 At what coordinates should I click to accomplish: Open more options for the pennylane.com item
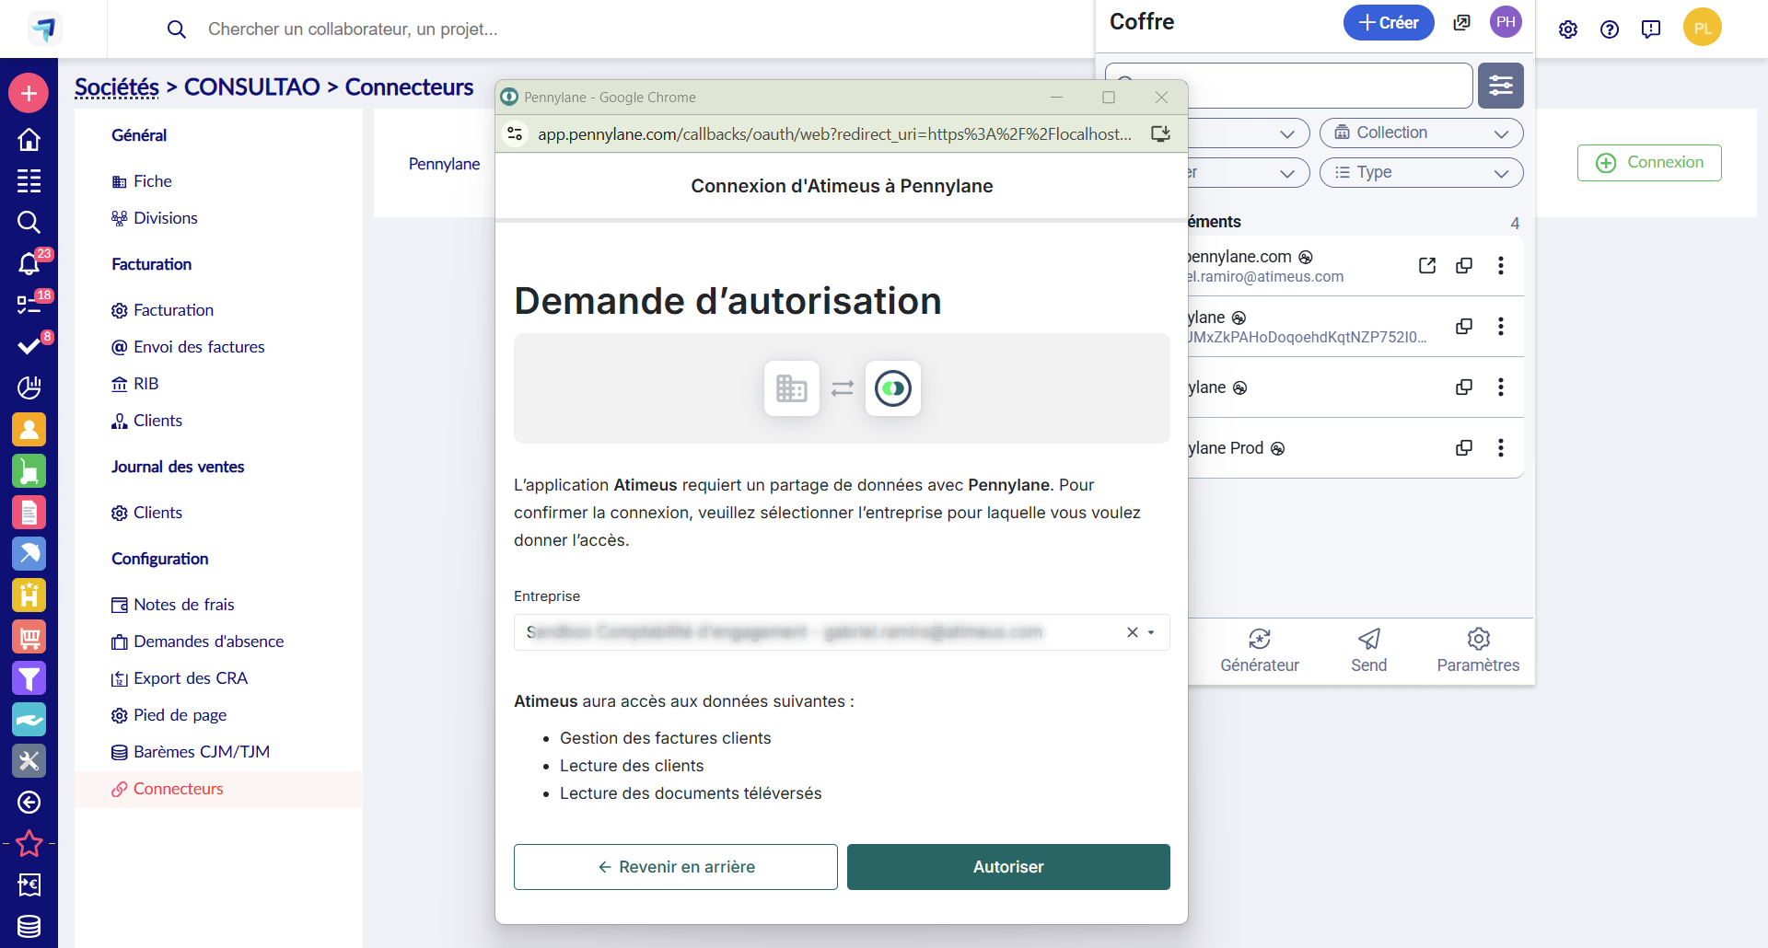(x=1501, y=266)
